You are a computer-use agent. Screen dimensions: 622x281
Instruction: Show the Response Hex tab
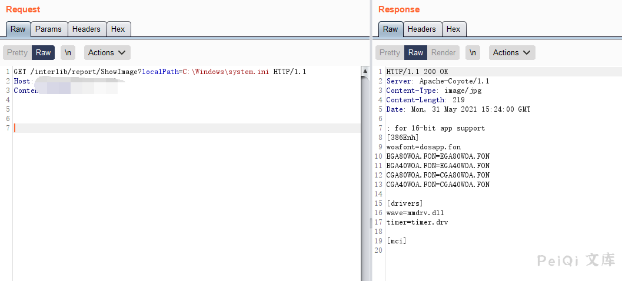point(454,29)
